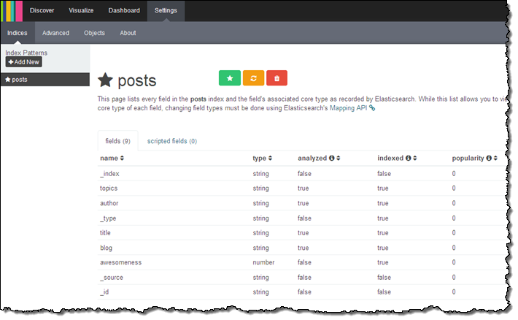Reload field list with orange refresh button
The image size is (518, 320).
point(253,78)
